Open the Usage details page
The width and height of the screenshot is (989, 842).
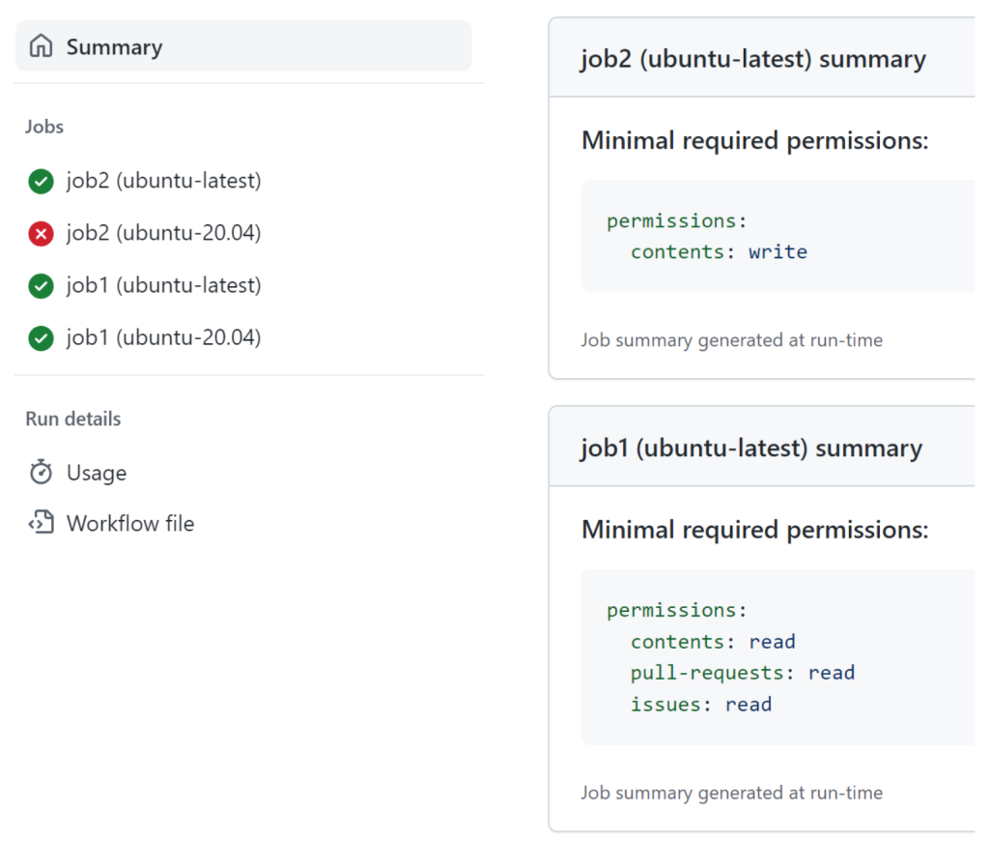96,472
